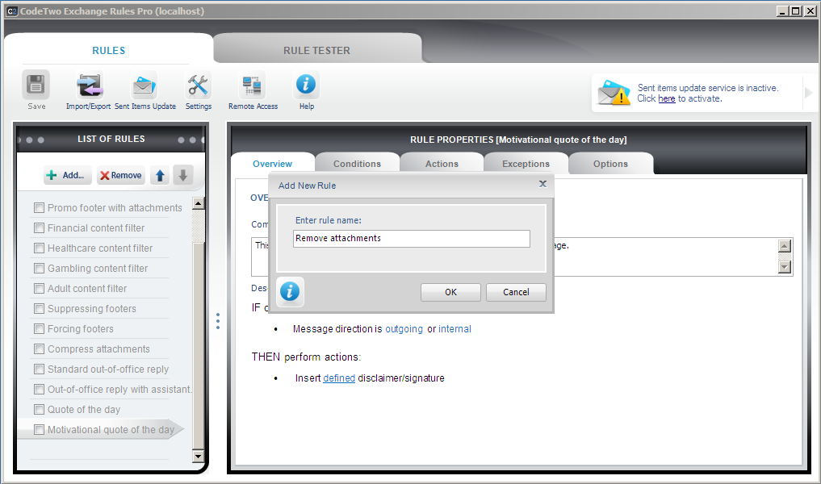Click the notification panel arrow at right
This screenshot has width=821, height=484.
[808, 93]
